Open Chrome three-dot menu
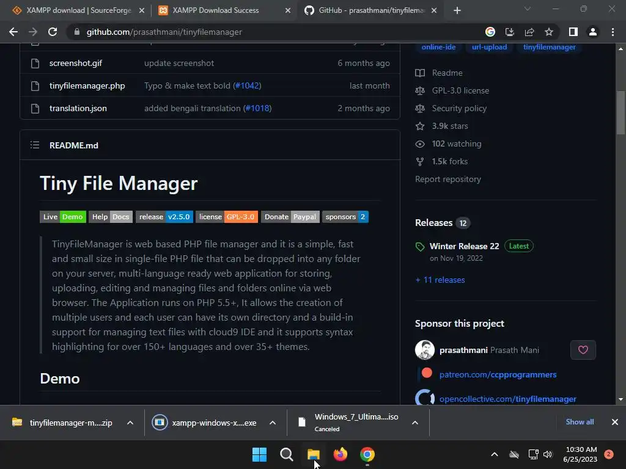The image size is (626, 469). click(613, 32)
